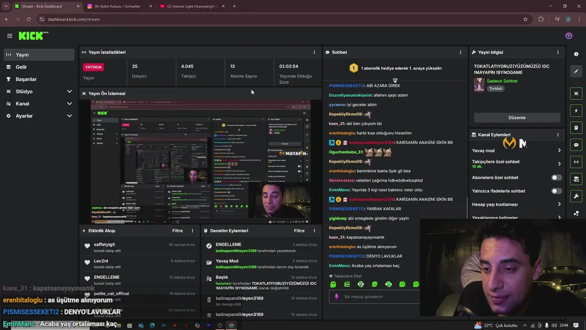Viewport: 586px width, 330px height.
Task: Open Filtre dropdown in Etkinlik Akışı
Action: tap(177, 231)
